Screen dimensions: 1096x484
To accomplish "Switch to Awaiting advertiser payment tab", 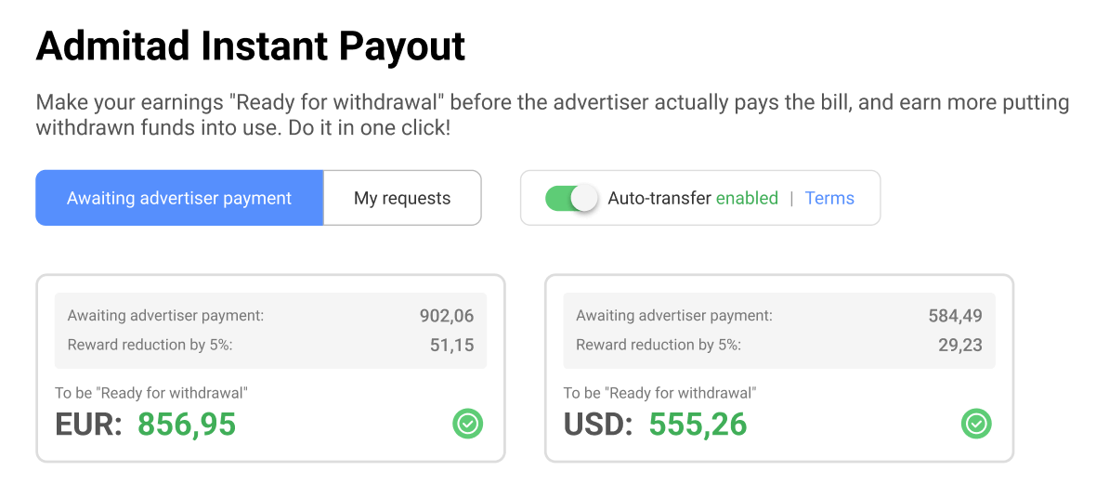I will click(179, 198).
